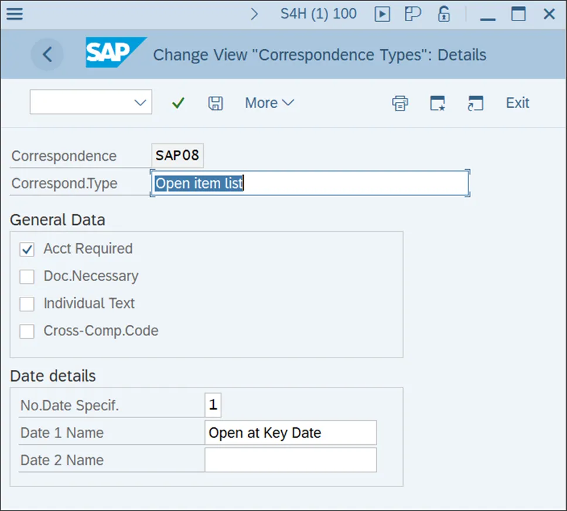The image size is (567, 511).
Task: Click the lock/unlock session icon
Action: (445, 14)
